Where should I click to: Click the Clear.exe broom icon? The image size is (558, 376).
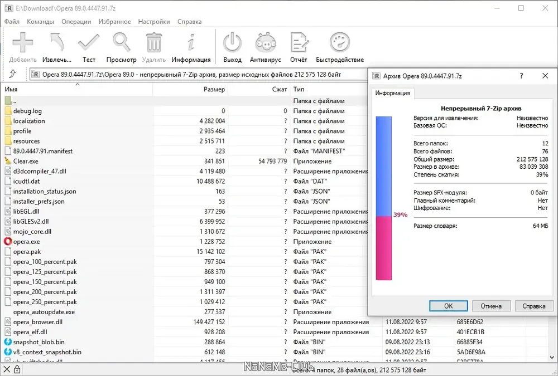point(8,161)
